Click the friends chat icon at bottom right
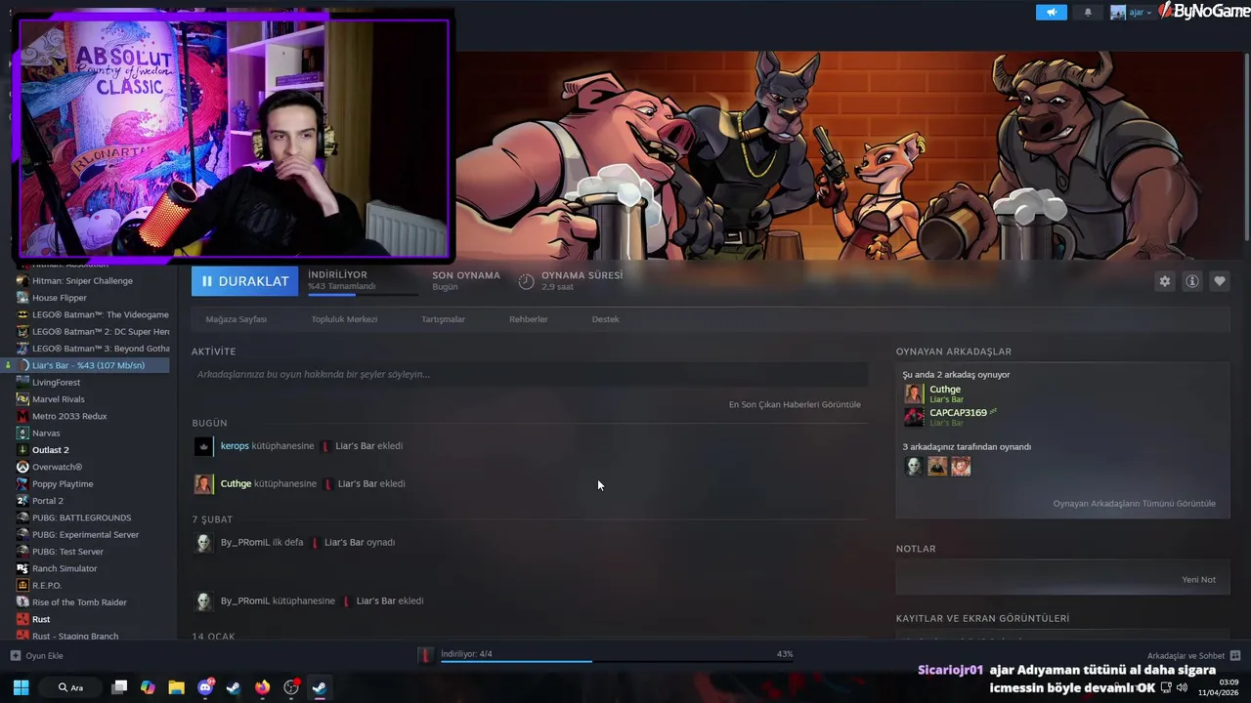The height and width of the screenshot is (703, 1251). (1235, 656)
